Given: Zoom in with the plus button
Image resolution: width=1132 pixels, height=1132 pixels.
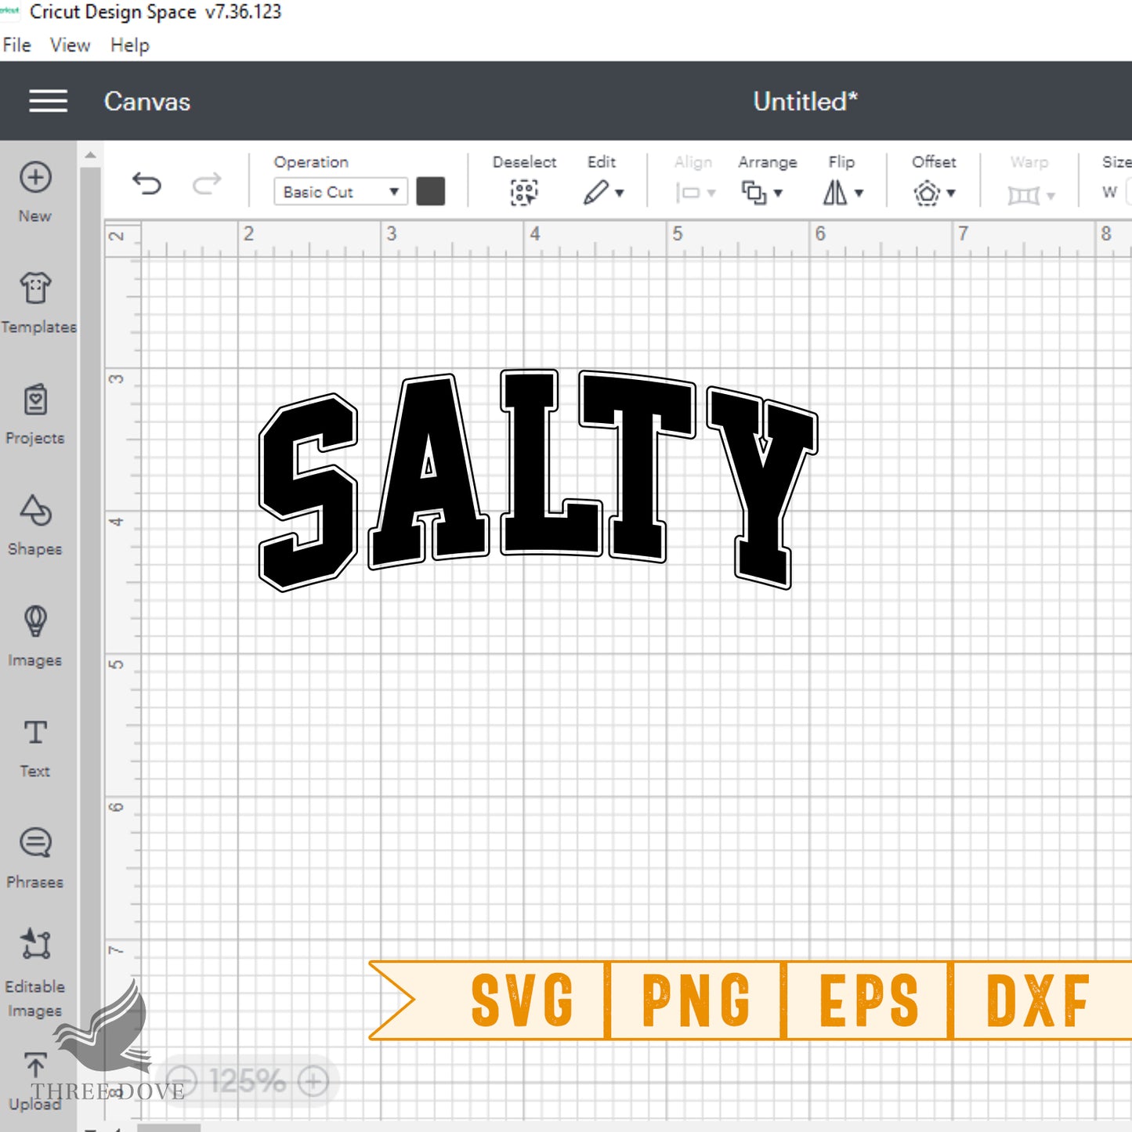Looking at the screenshot, I should (313, 1082).
